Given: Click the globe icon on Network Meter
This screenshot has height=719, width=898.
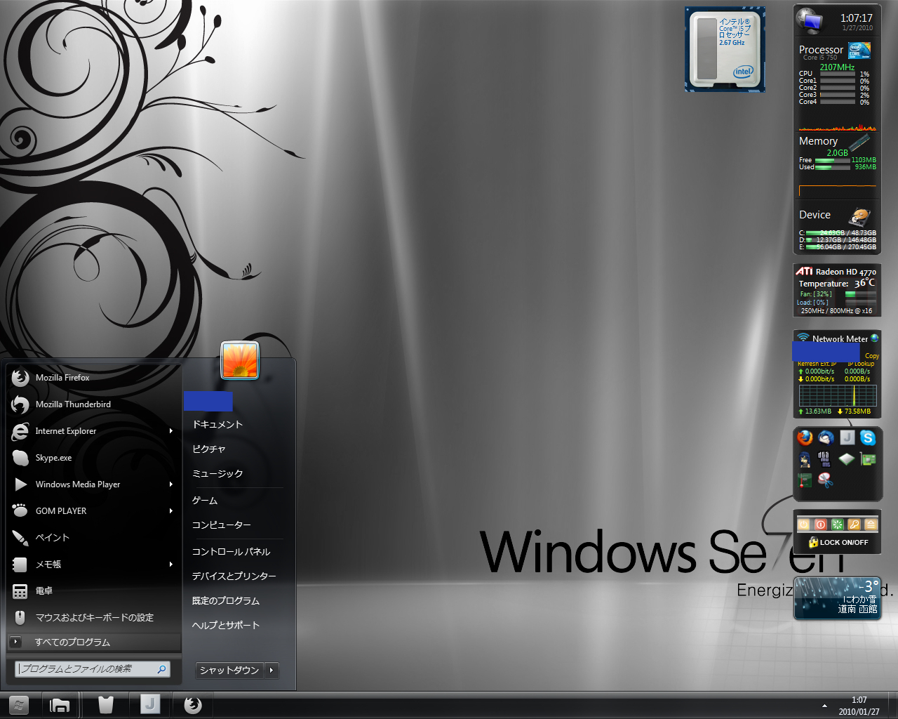Looking at the screenshot, I should 874,338.
